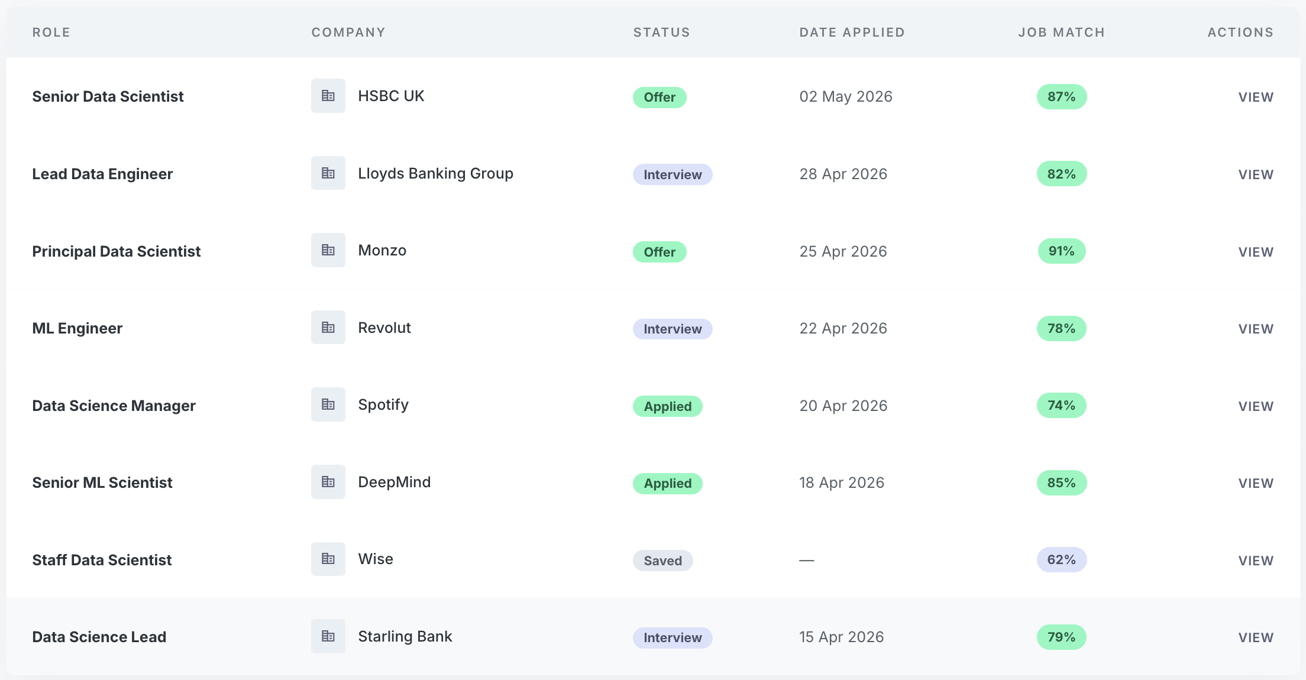
Task: Select the Lead Data Engineer role title
Action: click(102, 174)
